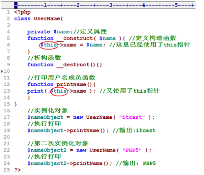204x175 pixels.
Task: Click the column ruler at mark 3
Action: 111,5
